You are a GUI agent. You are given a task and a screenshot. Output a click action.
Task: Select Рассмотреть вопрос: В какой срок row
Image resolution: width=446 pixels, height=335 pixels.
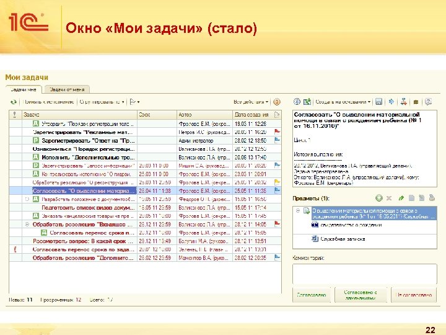[145, 241]
